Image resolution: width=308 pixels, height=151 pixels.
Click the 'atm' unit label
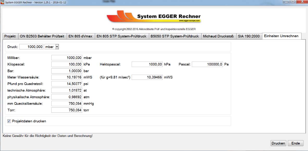(x=86, y=97)
